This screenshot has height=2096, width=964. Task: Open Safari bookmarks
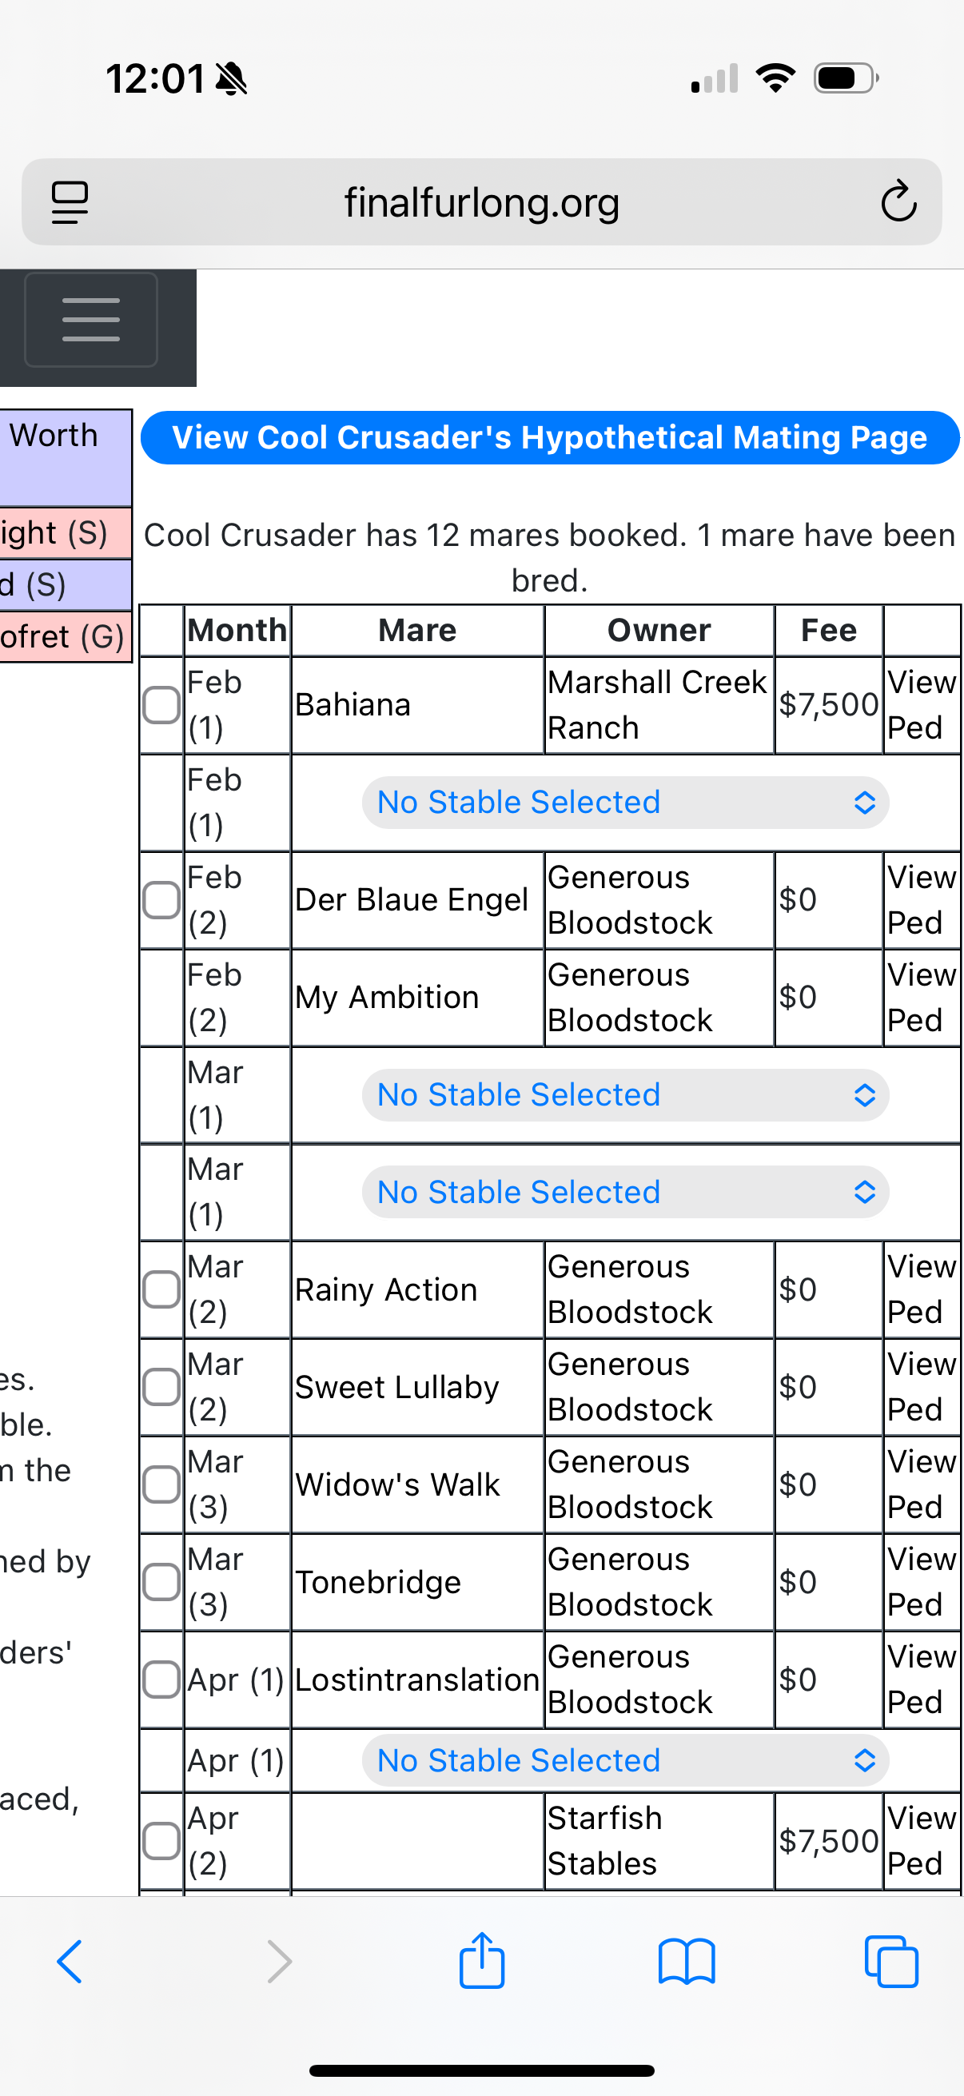pyautogui.click(x=687, y=1961)
